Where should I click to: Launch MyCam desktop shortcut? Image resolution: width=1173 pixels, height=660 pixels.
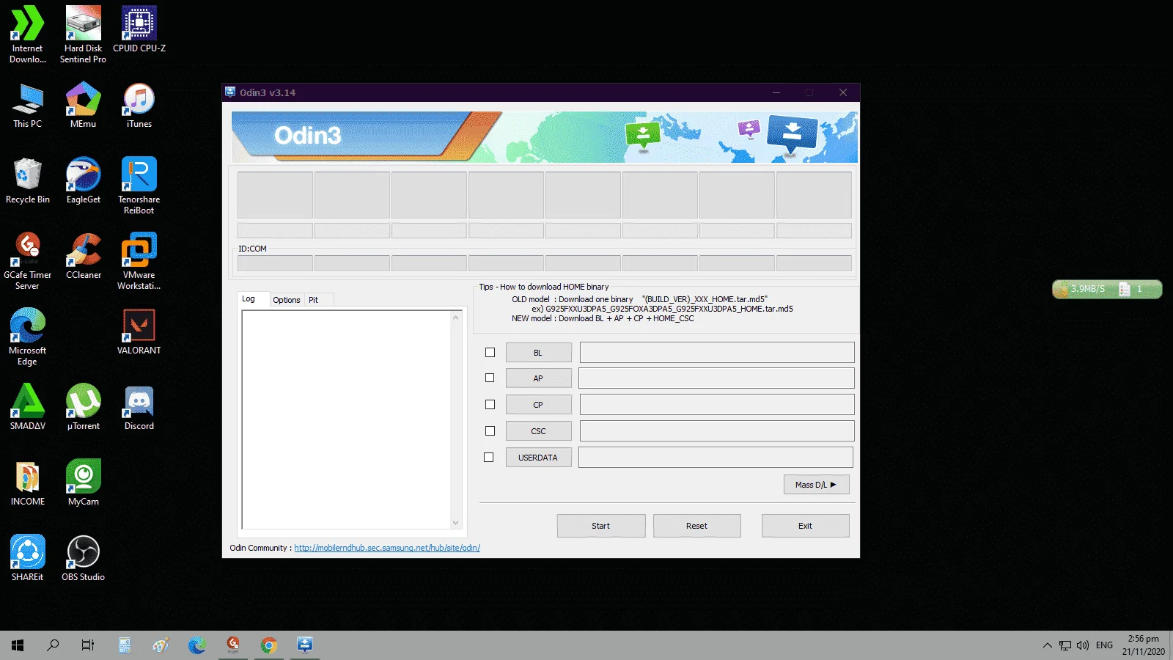click(x=83, y=483)
